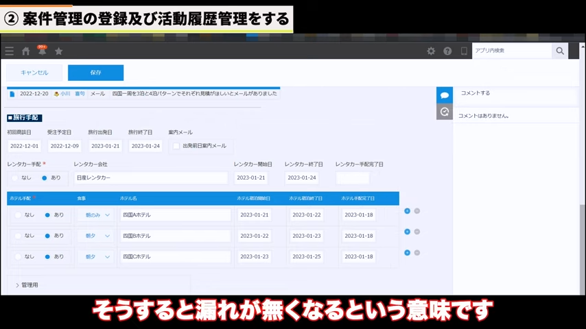Click the search magnifier icon

tap(560, 51)
